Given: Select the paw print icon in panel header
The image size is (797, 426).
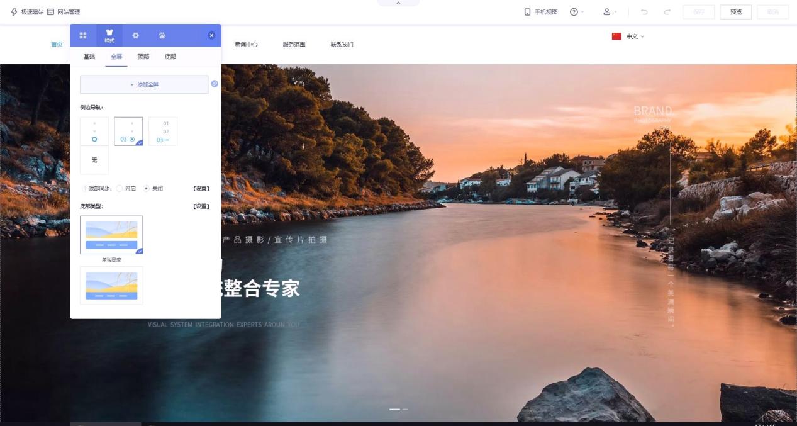Looking at the screenshot, I should (162, 36).
